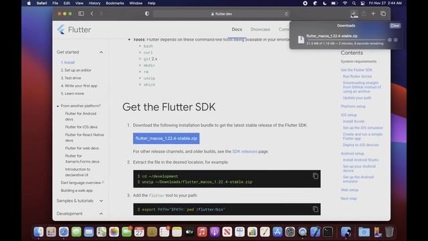The width and height of the screenshot is (428, 241).
Task: Clear the downloads list
Action: (395, 25)
